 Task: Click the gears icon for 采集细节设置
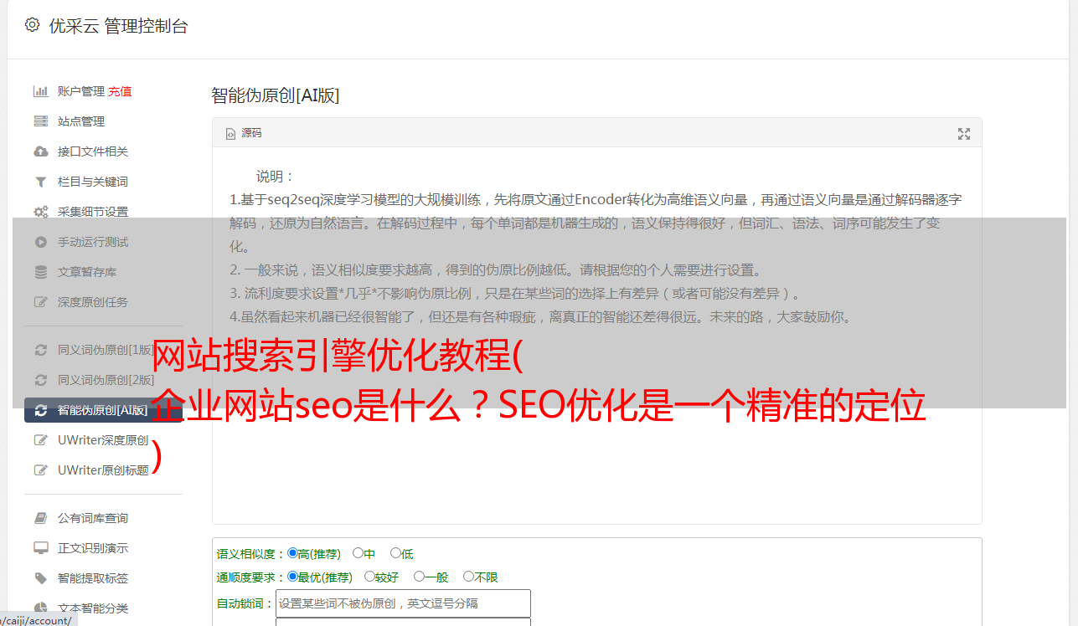[x=40, y=212]
